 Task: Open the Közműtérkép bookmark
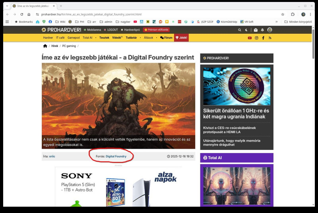pos(227,22)
